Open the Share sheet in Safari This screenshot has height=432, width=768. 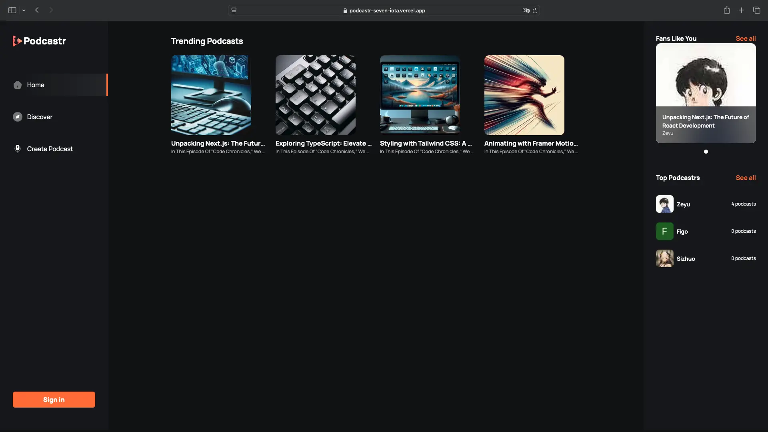(727, 10)
